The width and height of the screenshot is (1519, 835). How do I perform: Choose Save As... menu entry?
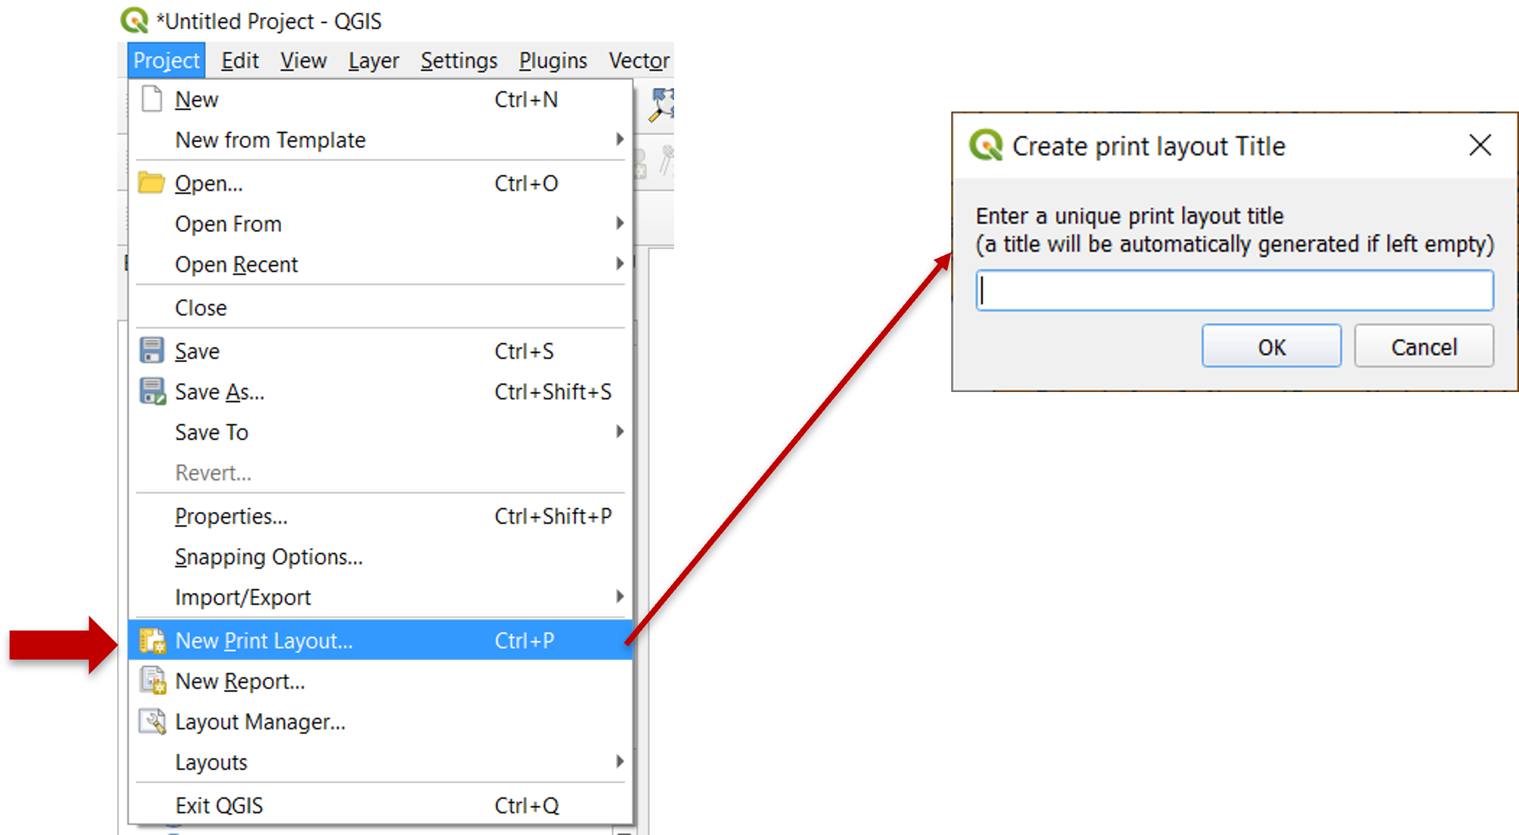pyautogui.click(x=380, y=391)
